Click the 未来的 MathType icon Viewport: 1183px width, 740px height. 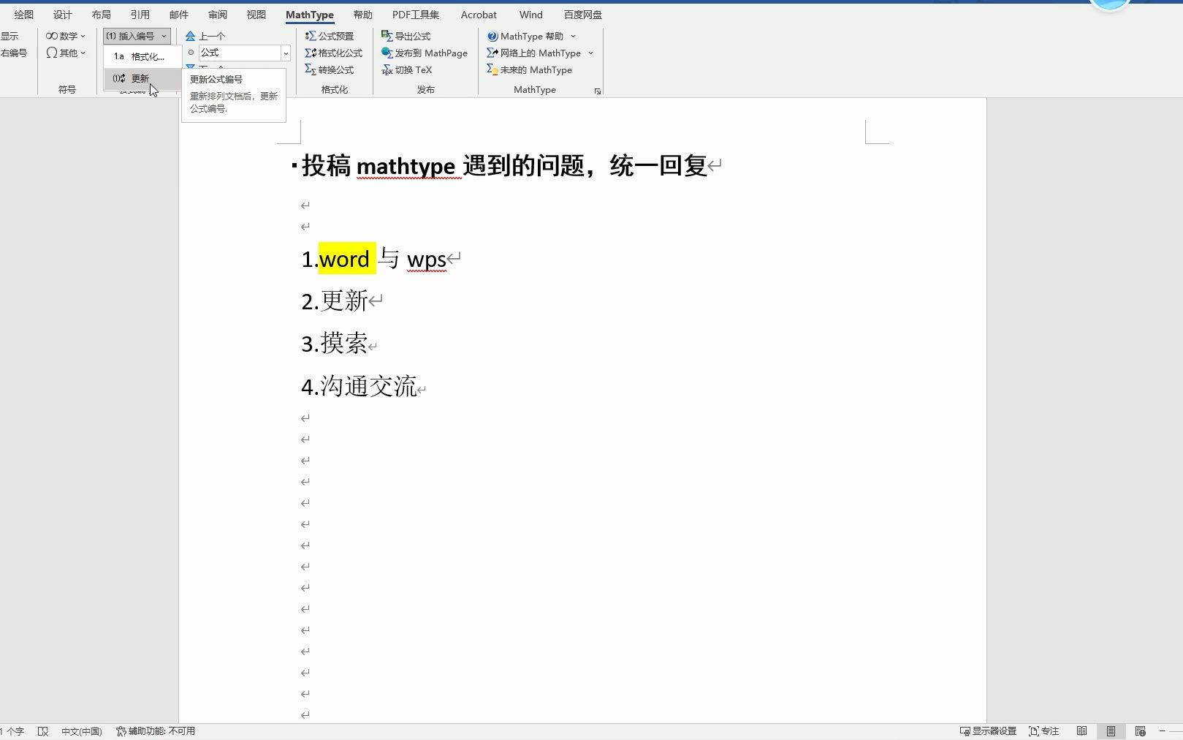tap(492, 69)
